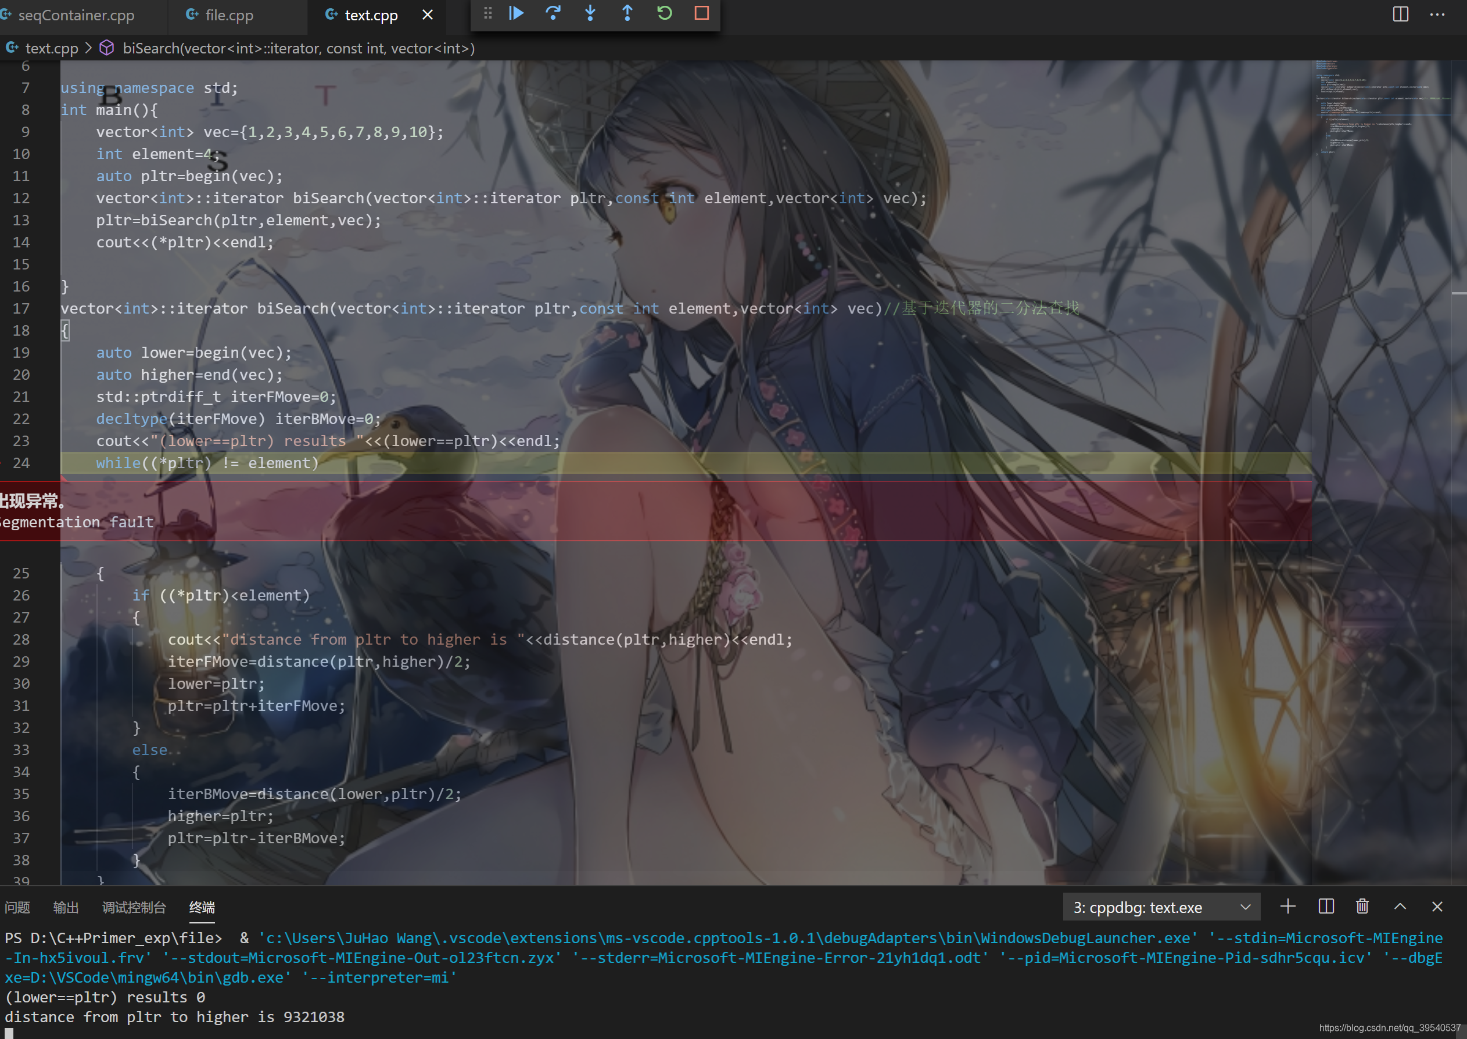The image size is (1467, 1039).
Task: Open the editor More Actions menu
Action: [x=1437, y=14]
